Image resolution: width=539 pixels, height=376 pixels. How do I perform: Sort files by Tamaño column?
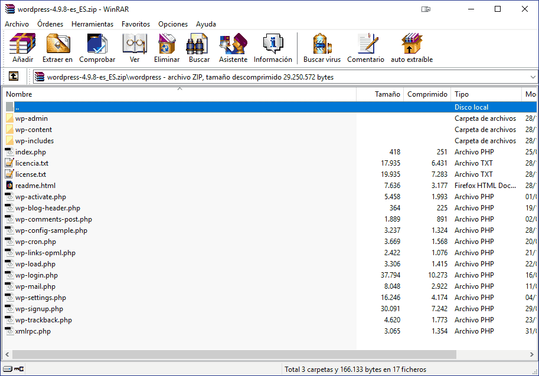pos(387,94)
